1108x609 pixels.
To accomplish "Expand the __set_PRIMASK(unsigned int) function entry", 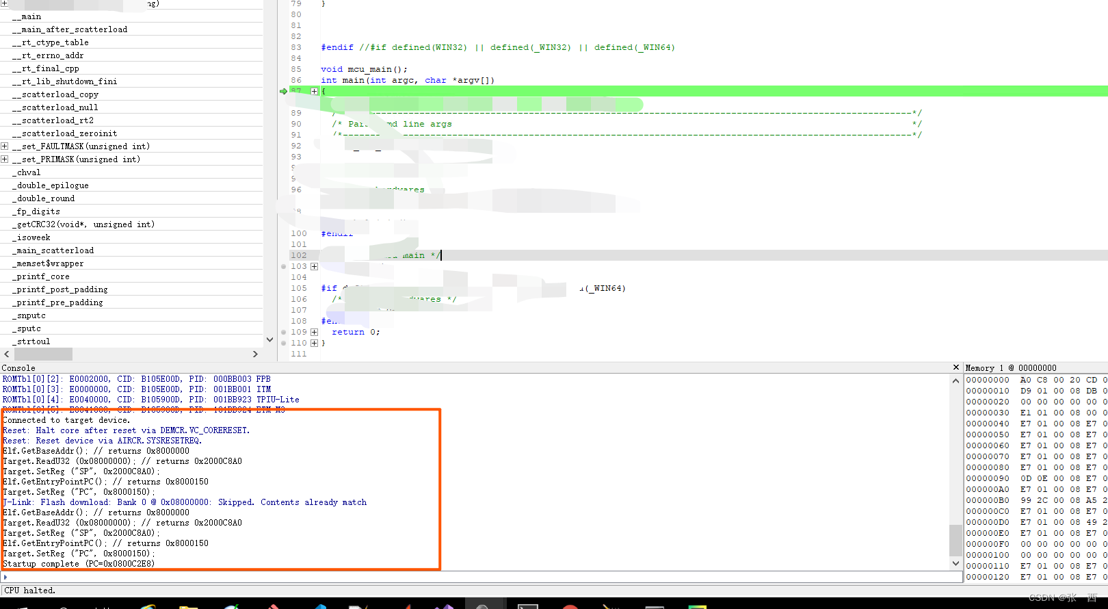I will click(x=5, y=159).
